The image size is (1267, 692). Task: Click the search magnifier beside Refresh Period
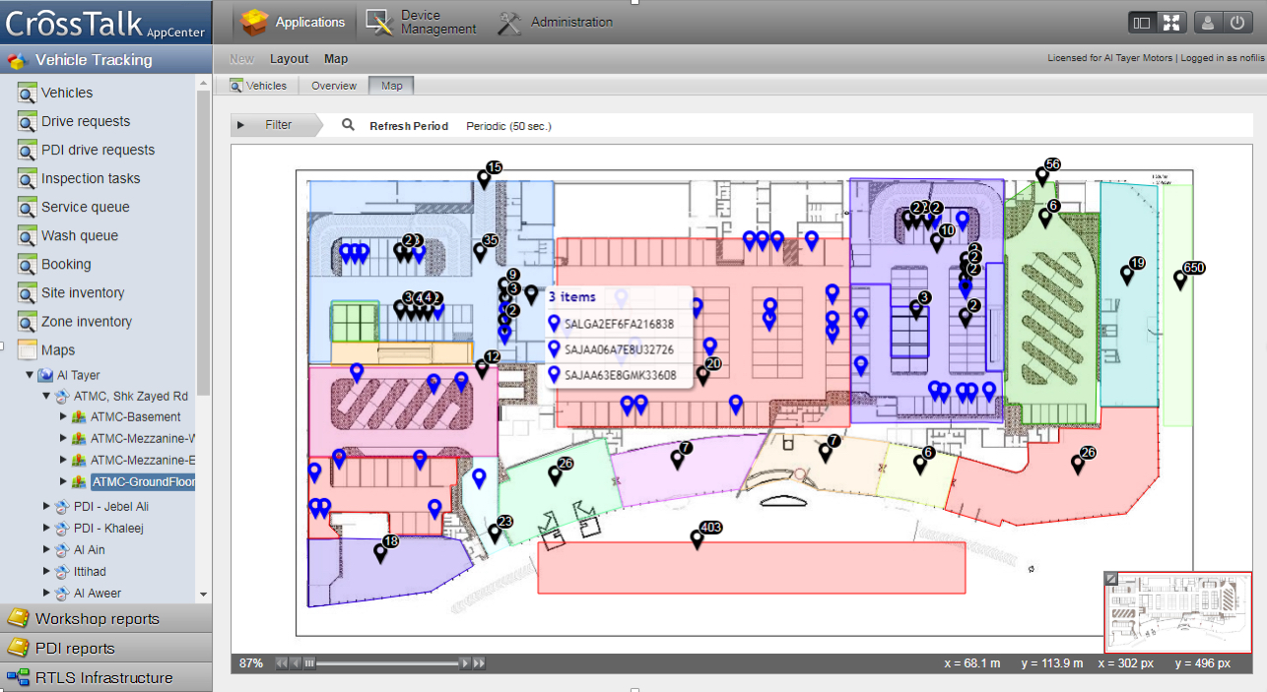coord(348,125)
